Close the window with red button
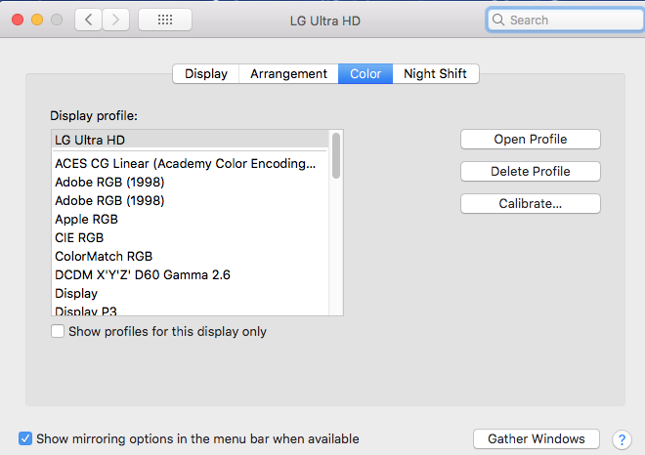This screenshot has width=645, height=455. (18, 20)
